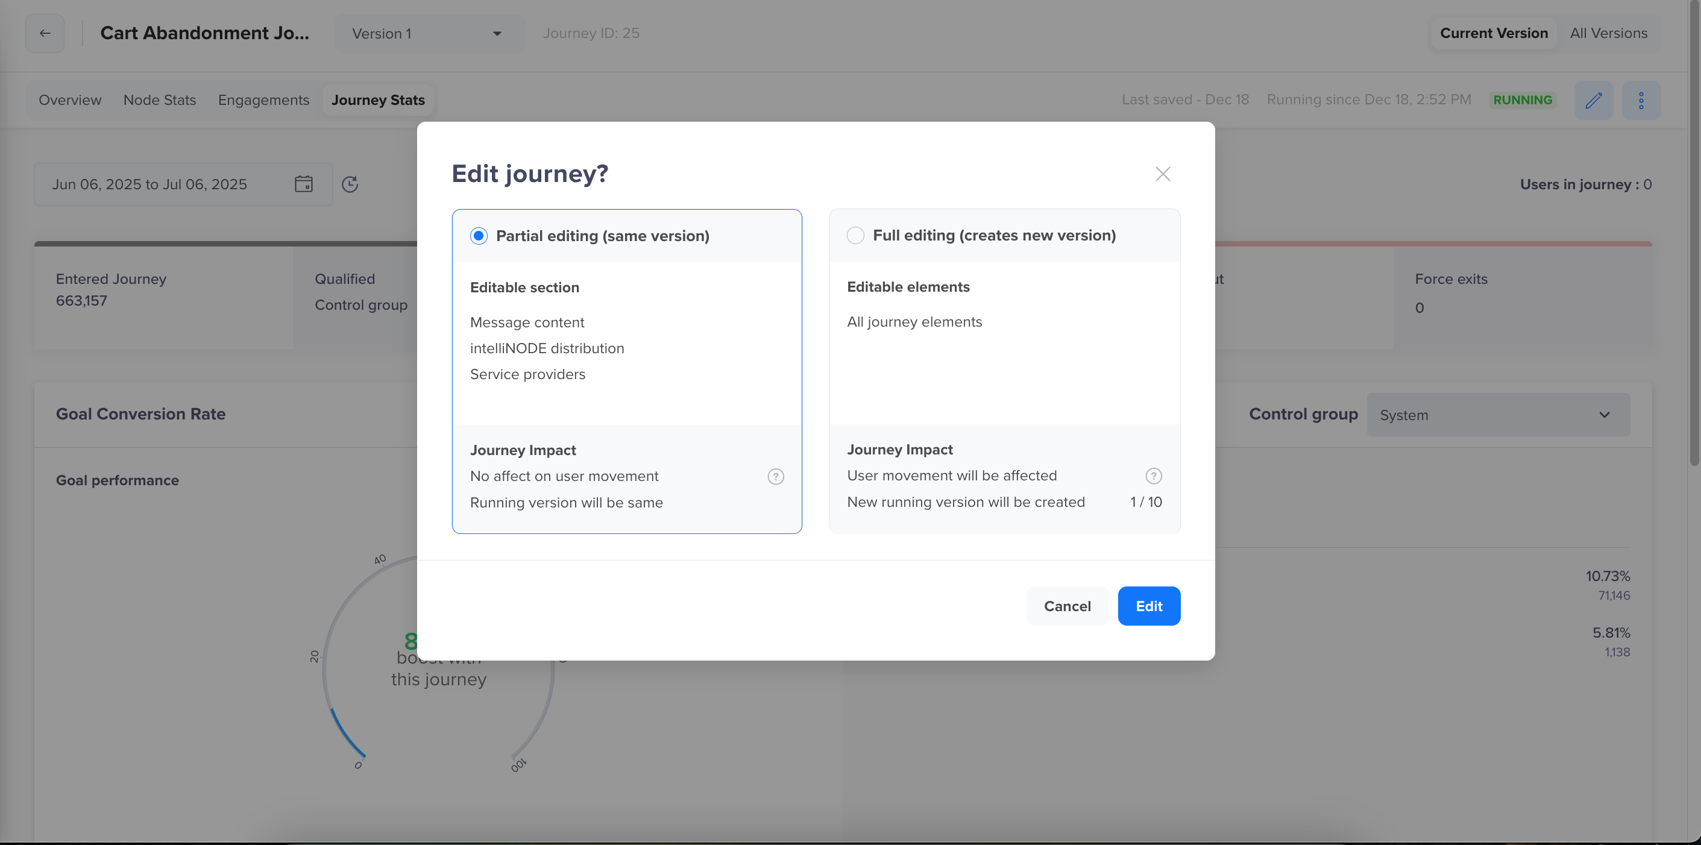The height and width of the screenshot is (845, 1701).
Task: Switch to All Versions view
Action: click(x=1609, y=33)
